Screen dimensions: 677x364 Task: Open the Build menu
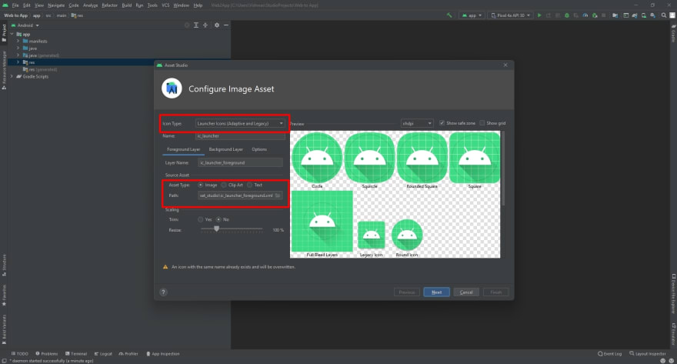(x=126, y=5)
